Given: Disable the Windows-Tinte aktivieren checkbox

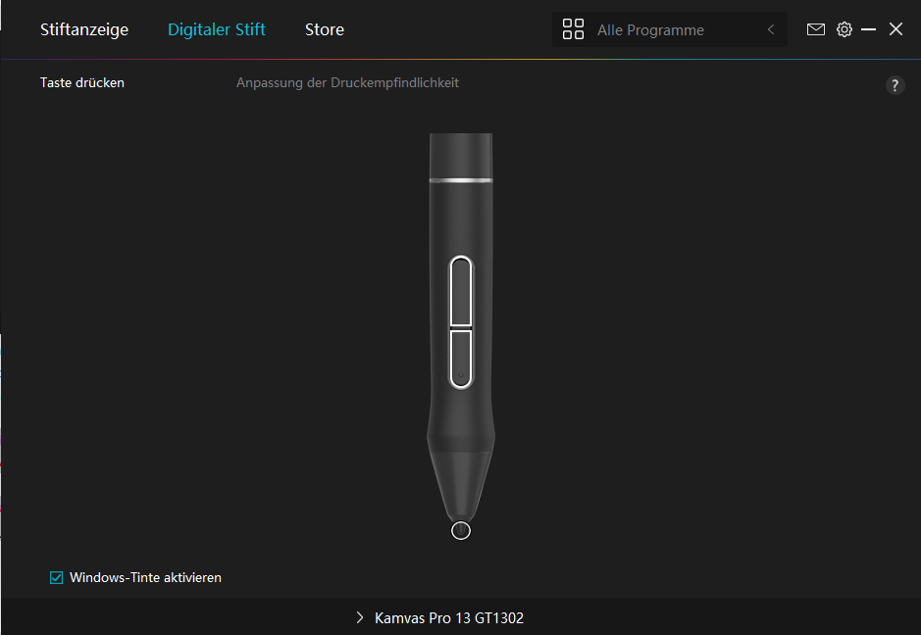Looking at the screenshot, I should point(56,577).
